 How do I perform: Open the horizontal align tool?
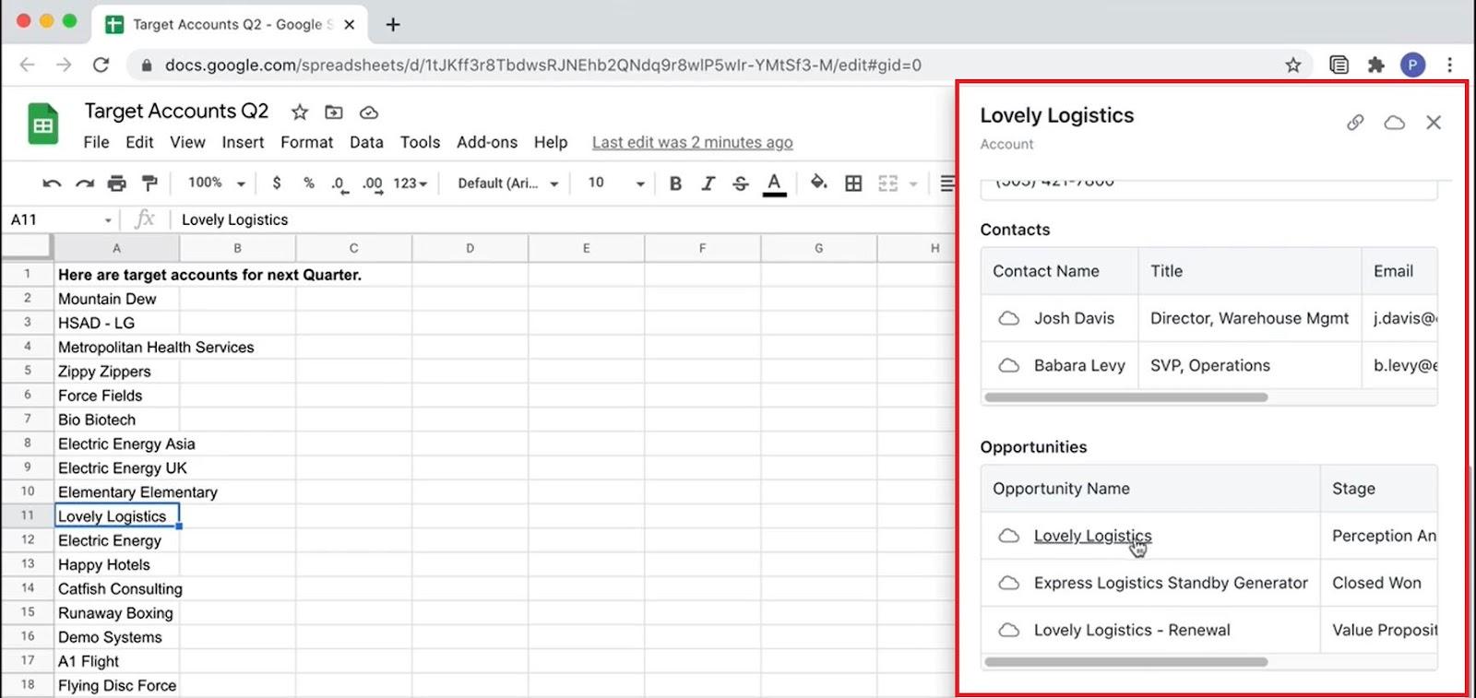(947, 183)
